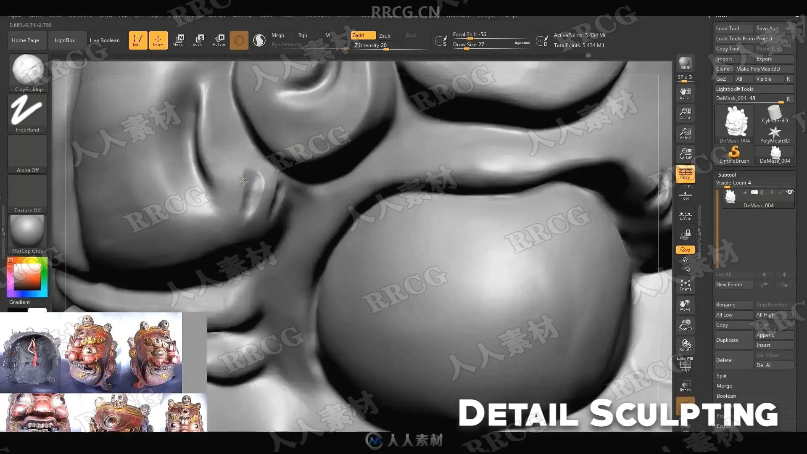The width and height of the screenshot is (807, 454).
Task: Open the FreeHand stroke selector
Action: point(28,113)
